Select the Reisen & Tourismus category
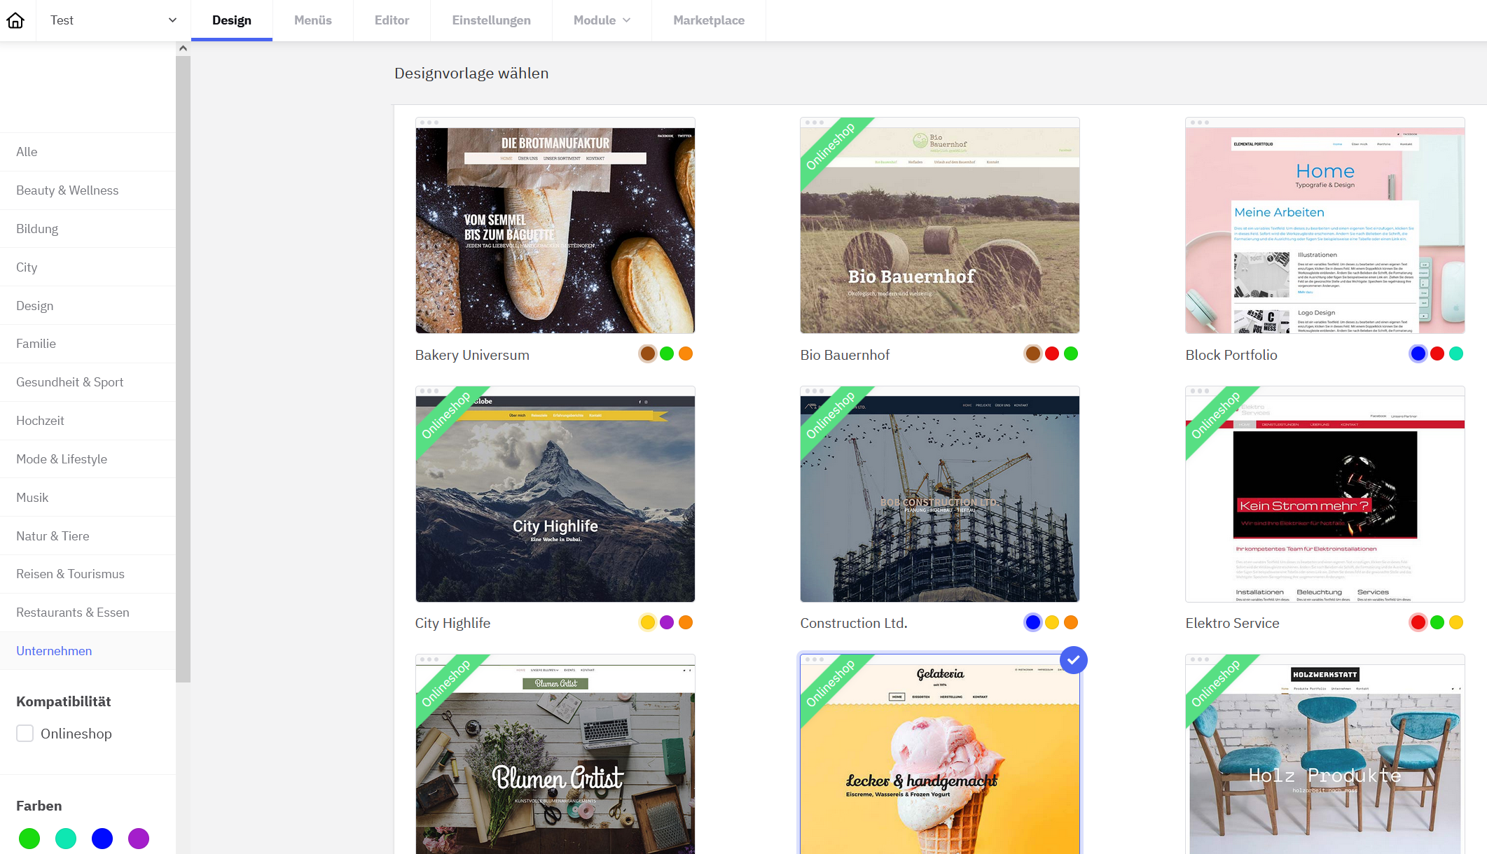 (x=70, y=573)
